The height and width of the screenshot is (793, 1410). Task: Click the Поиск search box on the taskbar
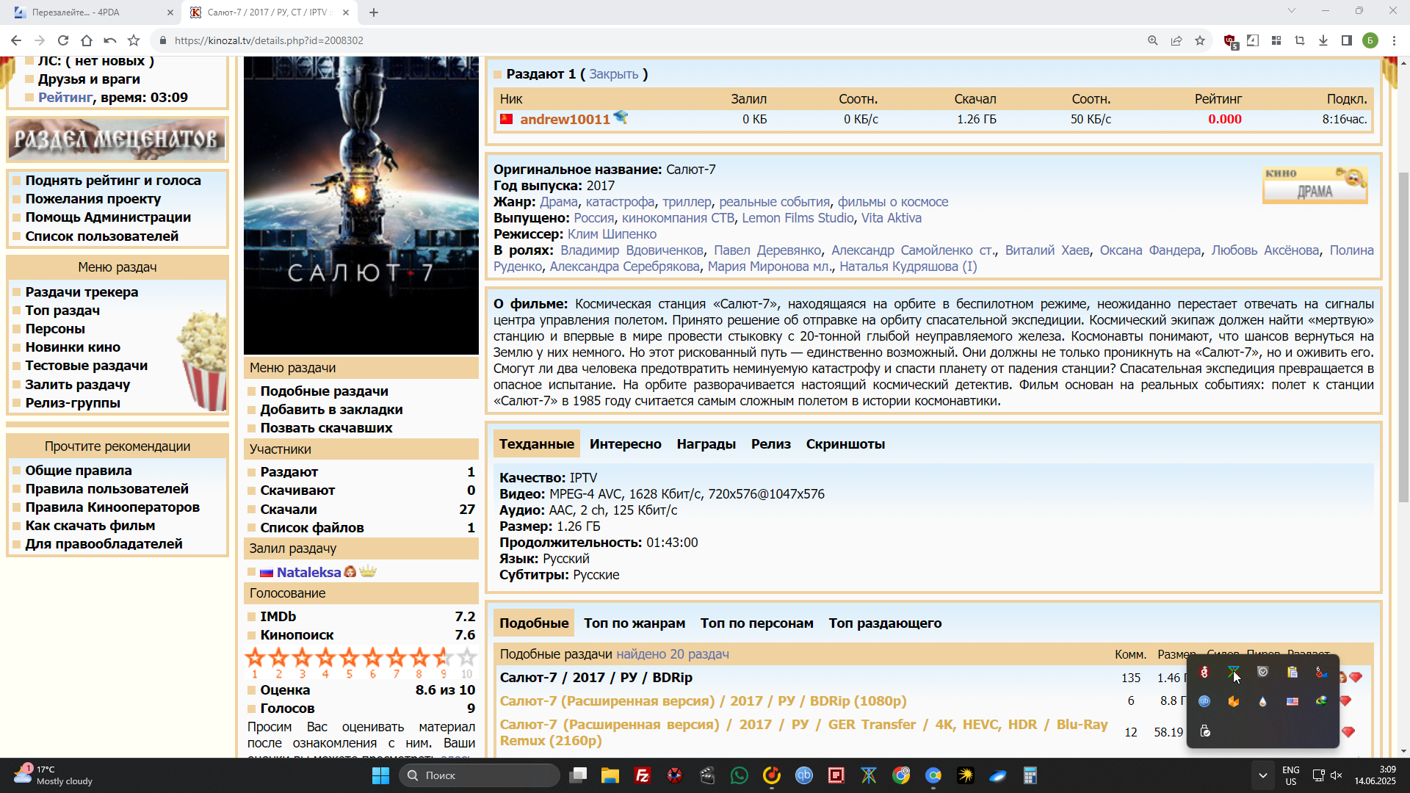click(479, 775)
